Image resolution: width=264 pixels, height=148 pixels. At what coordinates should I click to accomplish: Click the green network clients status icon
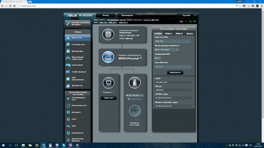tap(190, 21)
